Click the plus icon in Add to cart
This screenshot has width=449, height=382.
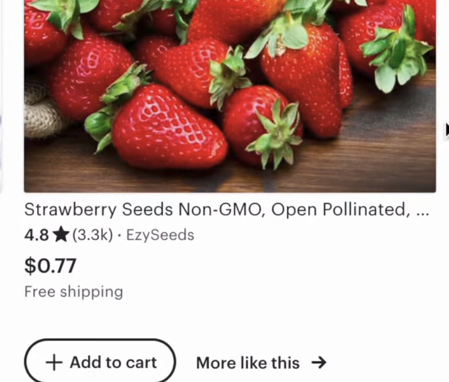[x=53, y=362]
